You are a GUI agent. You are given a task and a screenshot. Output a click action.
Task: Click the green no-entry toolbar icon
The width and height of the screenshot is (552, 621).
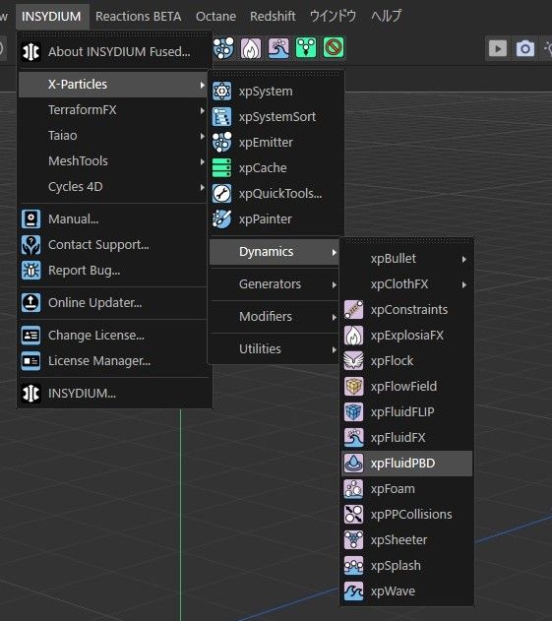tap(334, 48)
